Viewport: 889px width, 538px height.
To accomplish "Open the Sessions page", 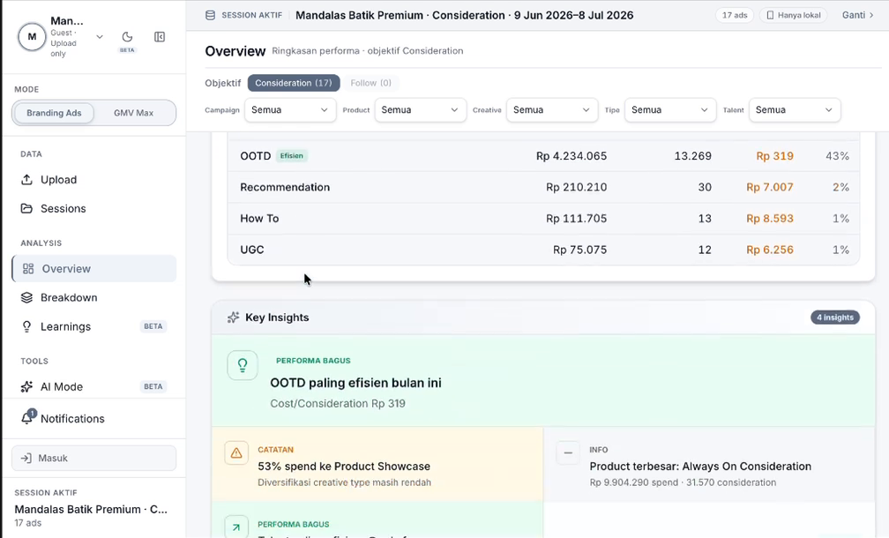I will point(94,209).
